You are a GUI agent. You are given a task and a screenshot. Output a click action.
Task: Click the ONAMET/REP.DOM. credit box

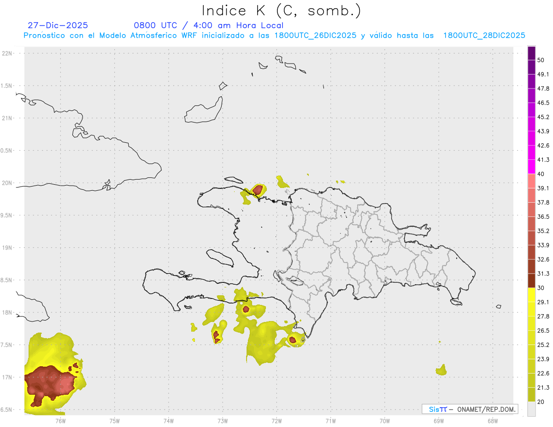pos(470,409)
